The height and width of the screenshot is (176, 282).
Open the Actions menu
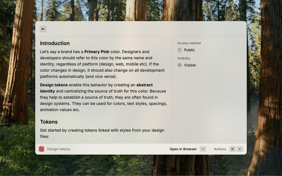[x=219, y=149]
